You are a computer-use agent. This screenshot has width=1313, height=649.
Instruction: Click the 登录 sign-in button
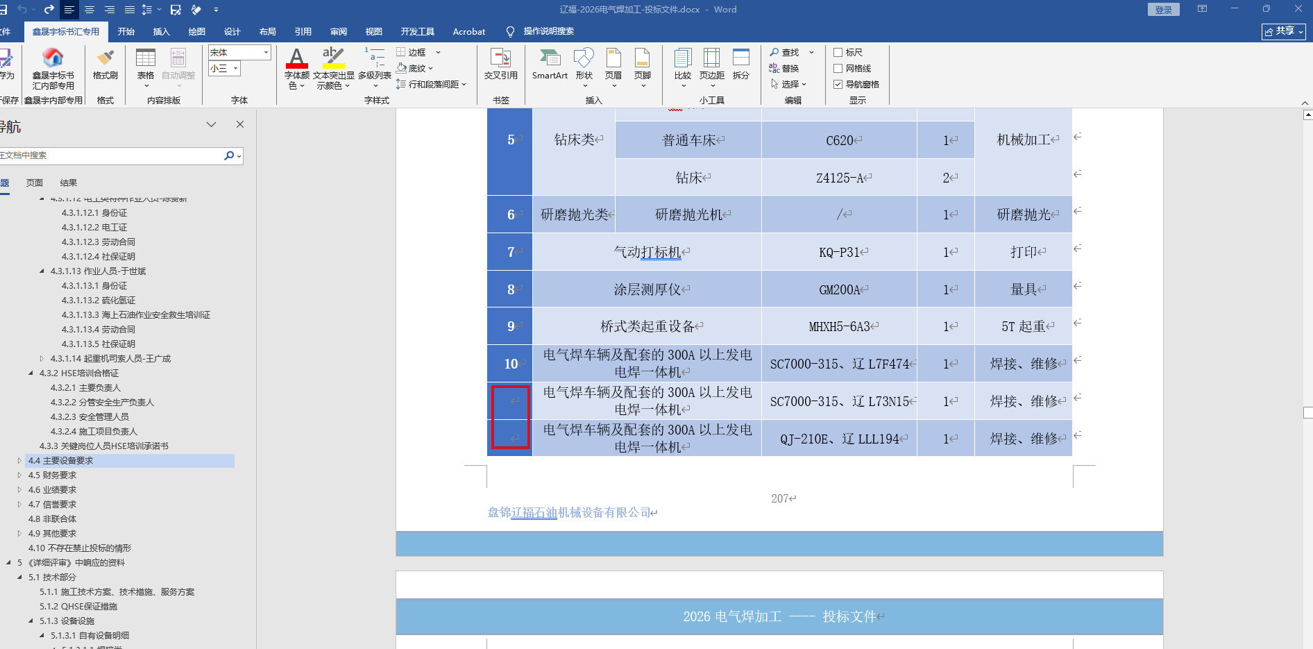coord(1164,10)
